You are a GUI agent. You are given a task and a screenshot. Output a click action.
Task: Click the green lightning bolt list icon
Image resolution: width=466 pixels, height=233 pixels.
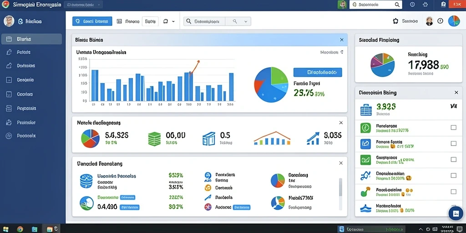[x=365, y=128]
